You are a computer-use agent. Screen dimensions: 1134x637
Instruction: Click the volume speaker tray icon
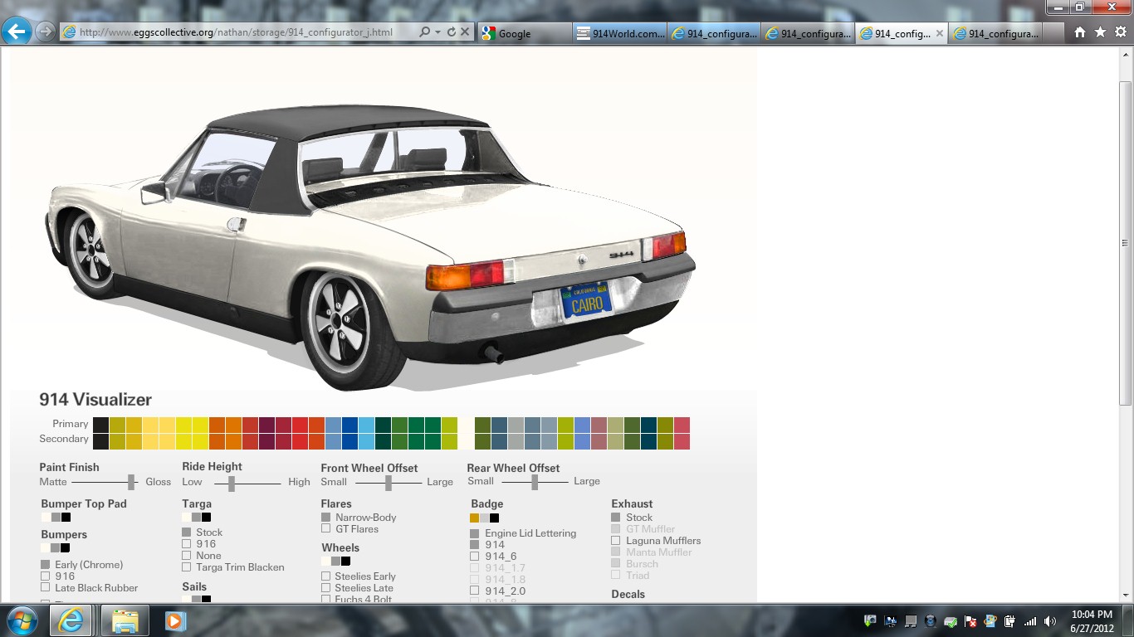[1050, 620]
